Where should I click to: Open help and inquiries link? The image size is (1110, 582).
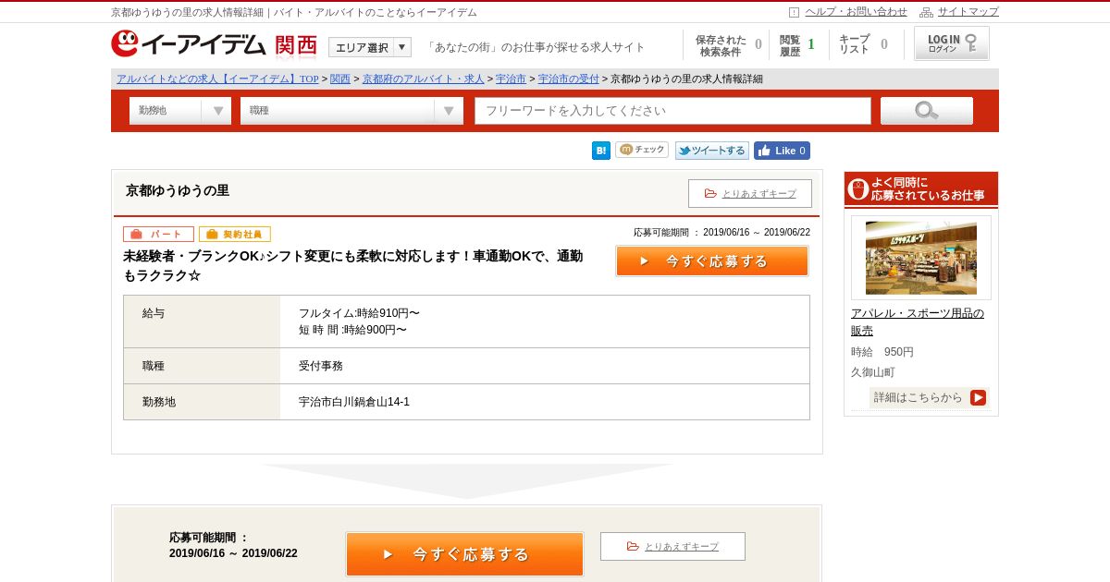click(x=856, y=12)
